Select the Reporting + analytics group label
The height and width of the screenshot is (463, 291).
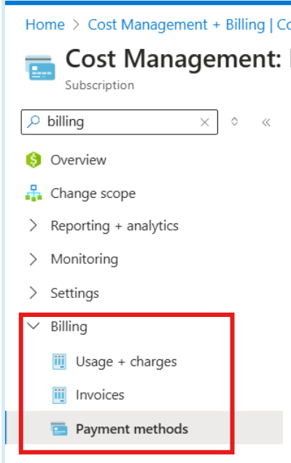(115, 226)
